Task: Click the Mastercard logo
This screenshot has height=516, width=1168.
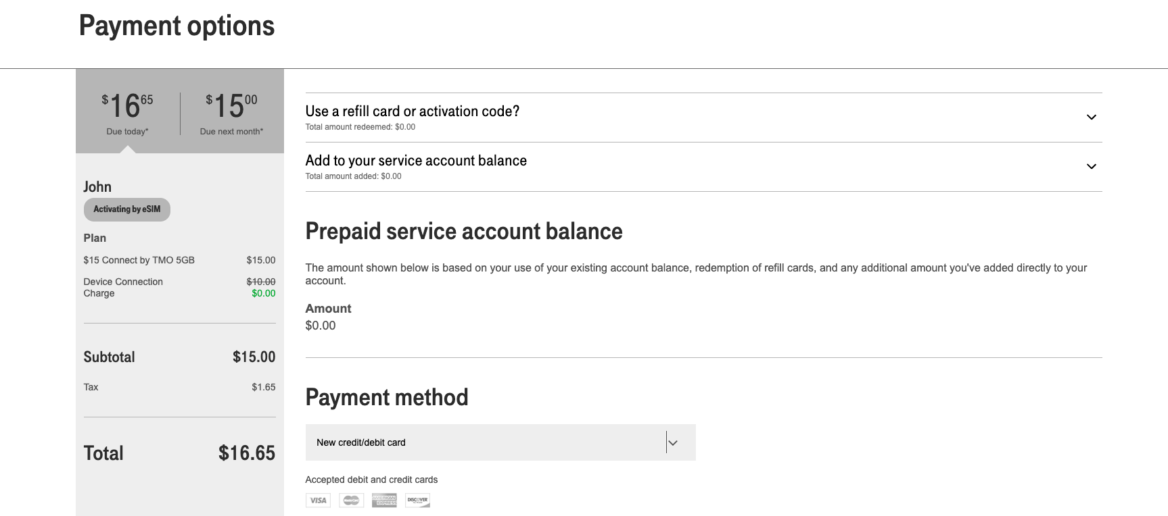Action: point(351,500)
